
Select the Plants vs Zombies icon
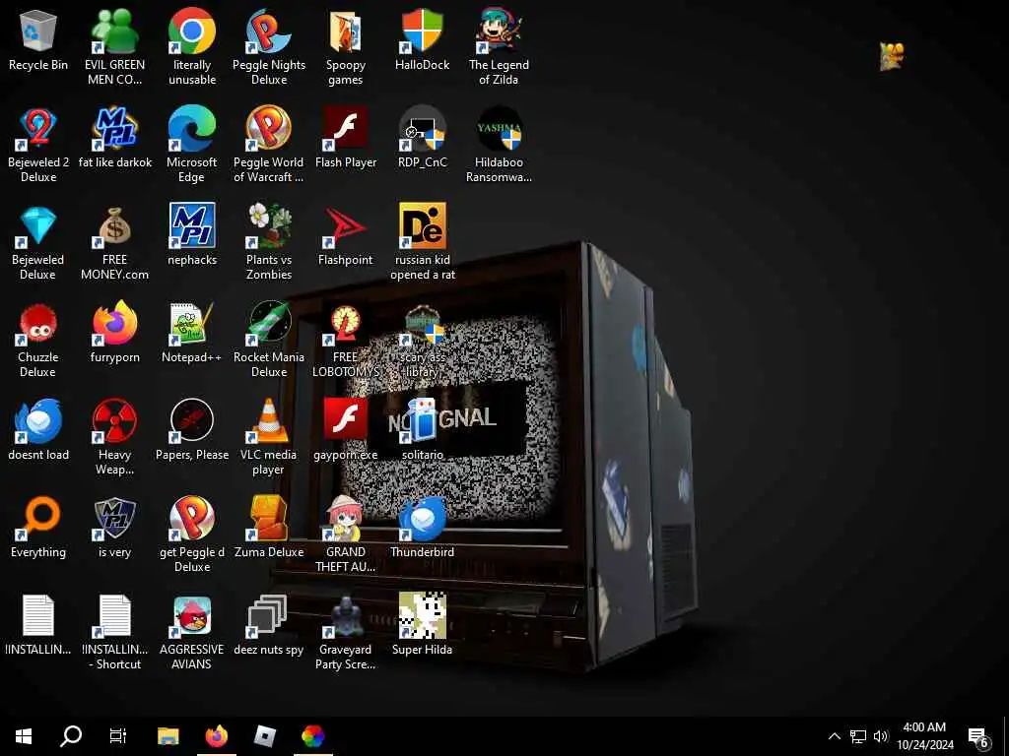coord(268,226)
